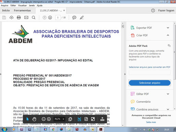Go to next page arrow
The height and width of the screenshot is (132, 176).
50,17
